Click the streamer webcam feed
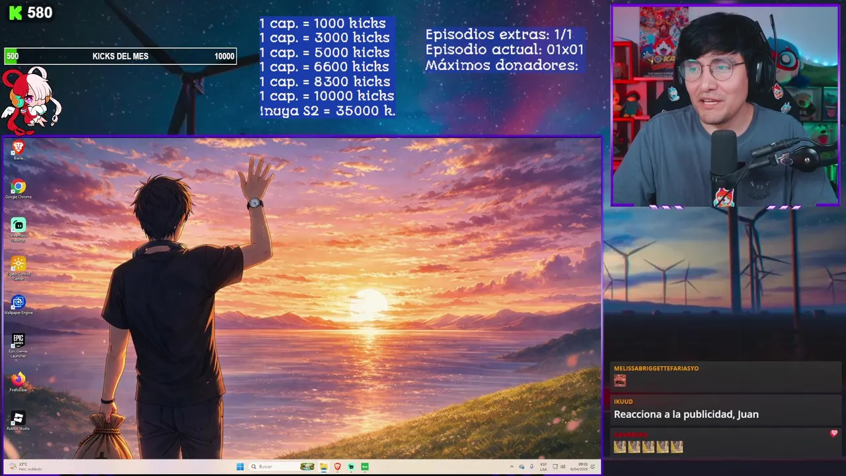Image resolution: width=846 pixels, height=476 pixels. tap(725, 106)
